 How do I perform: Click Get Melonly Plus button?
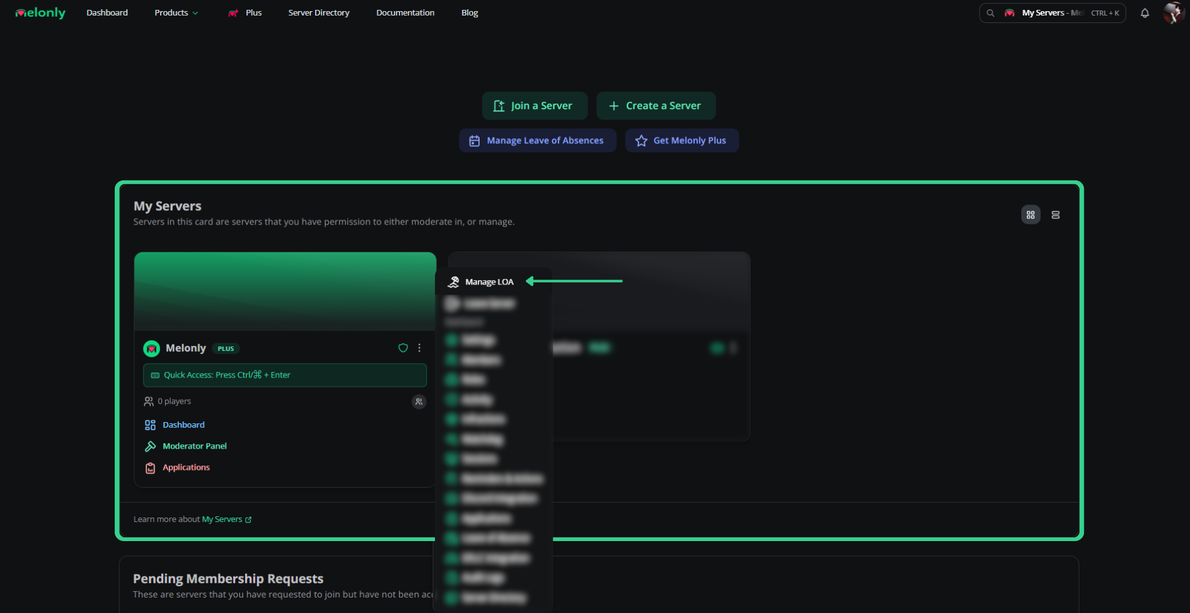(x=682, y=141)
